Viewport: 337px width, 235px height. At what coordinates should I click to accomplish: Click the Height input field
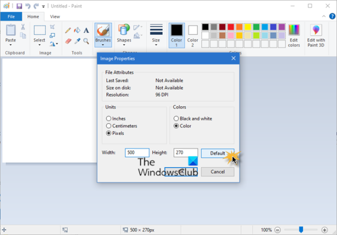[x=185, y=152]
